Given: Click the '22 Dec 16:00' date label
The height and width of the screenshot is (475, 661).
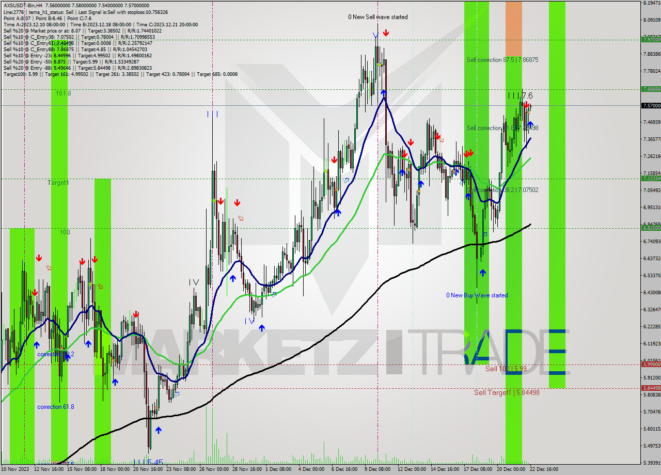Looking at the screenshot, I should (x=544, y=469).
